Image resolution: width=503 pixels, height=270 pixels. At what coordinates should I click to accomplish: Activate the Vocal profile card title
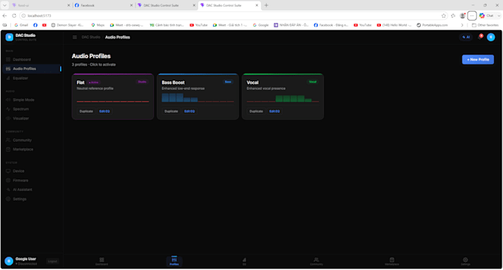(252, 83)
